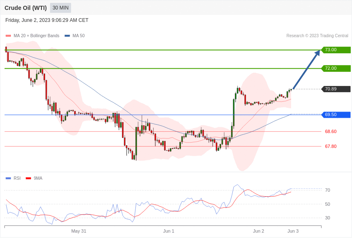Click the 30 MIN timeframe badge

pos(60,8)
